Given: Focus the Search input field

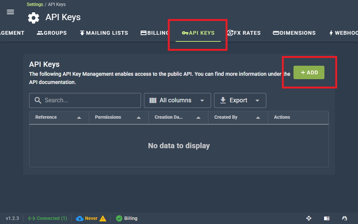Looking at the screenshot, I should coord(85,100).
